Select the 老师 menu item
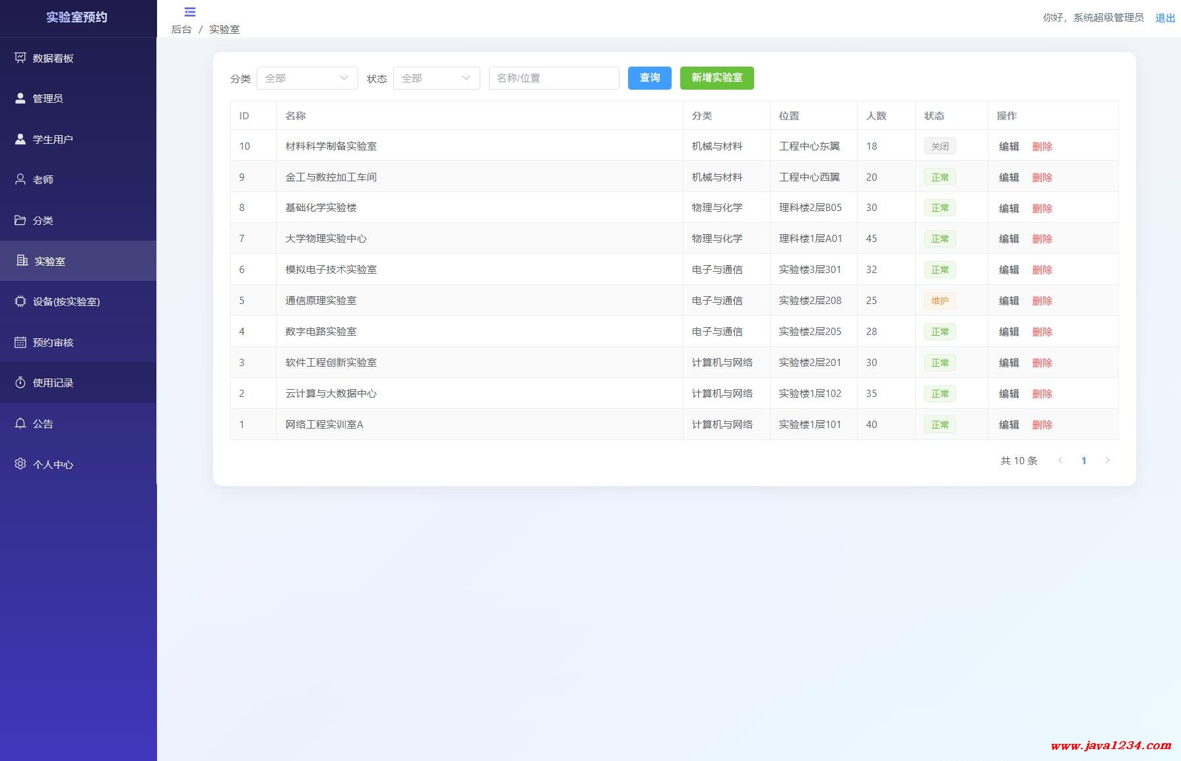 (43, 179)
